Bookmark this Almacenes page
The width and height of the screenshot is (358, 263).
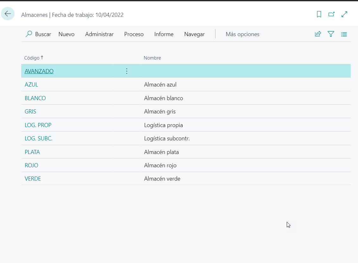(319, 14)
